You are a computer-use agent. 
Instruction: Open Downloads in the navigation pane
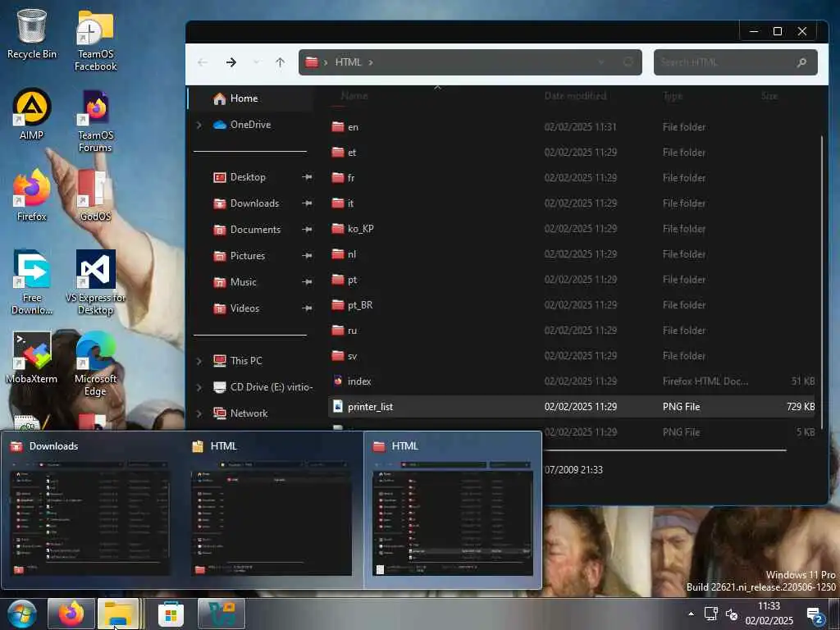pos(254,203)
